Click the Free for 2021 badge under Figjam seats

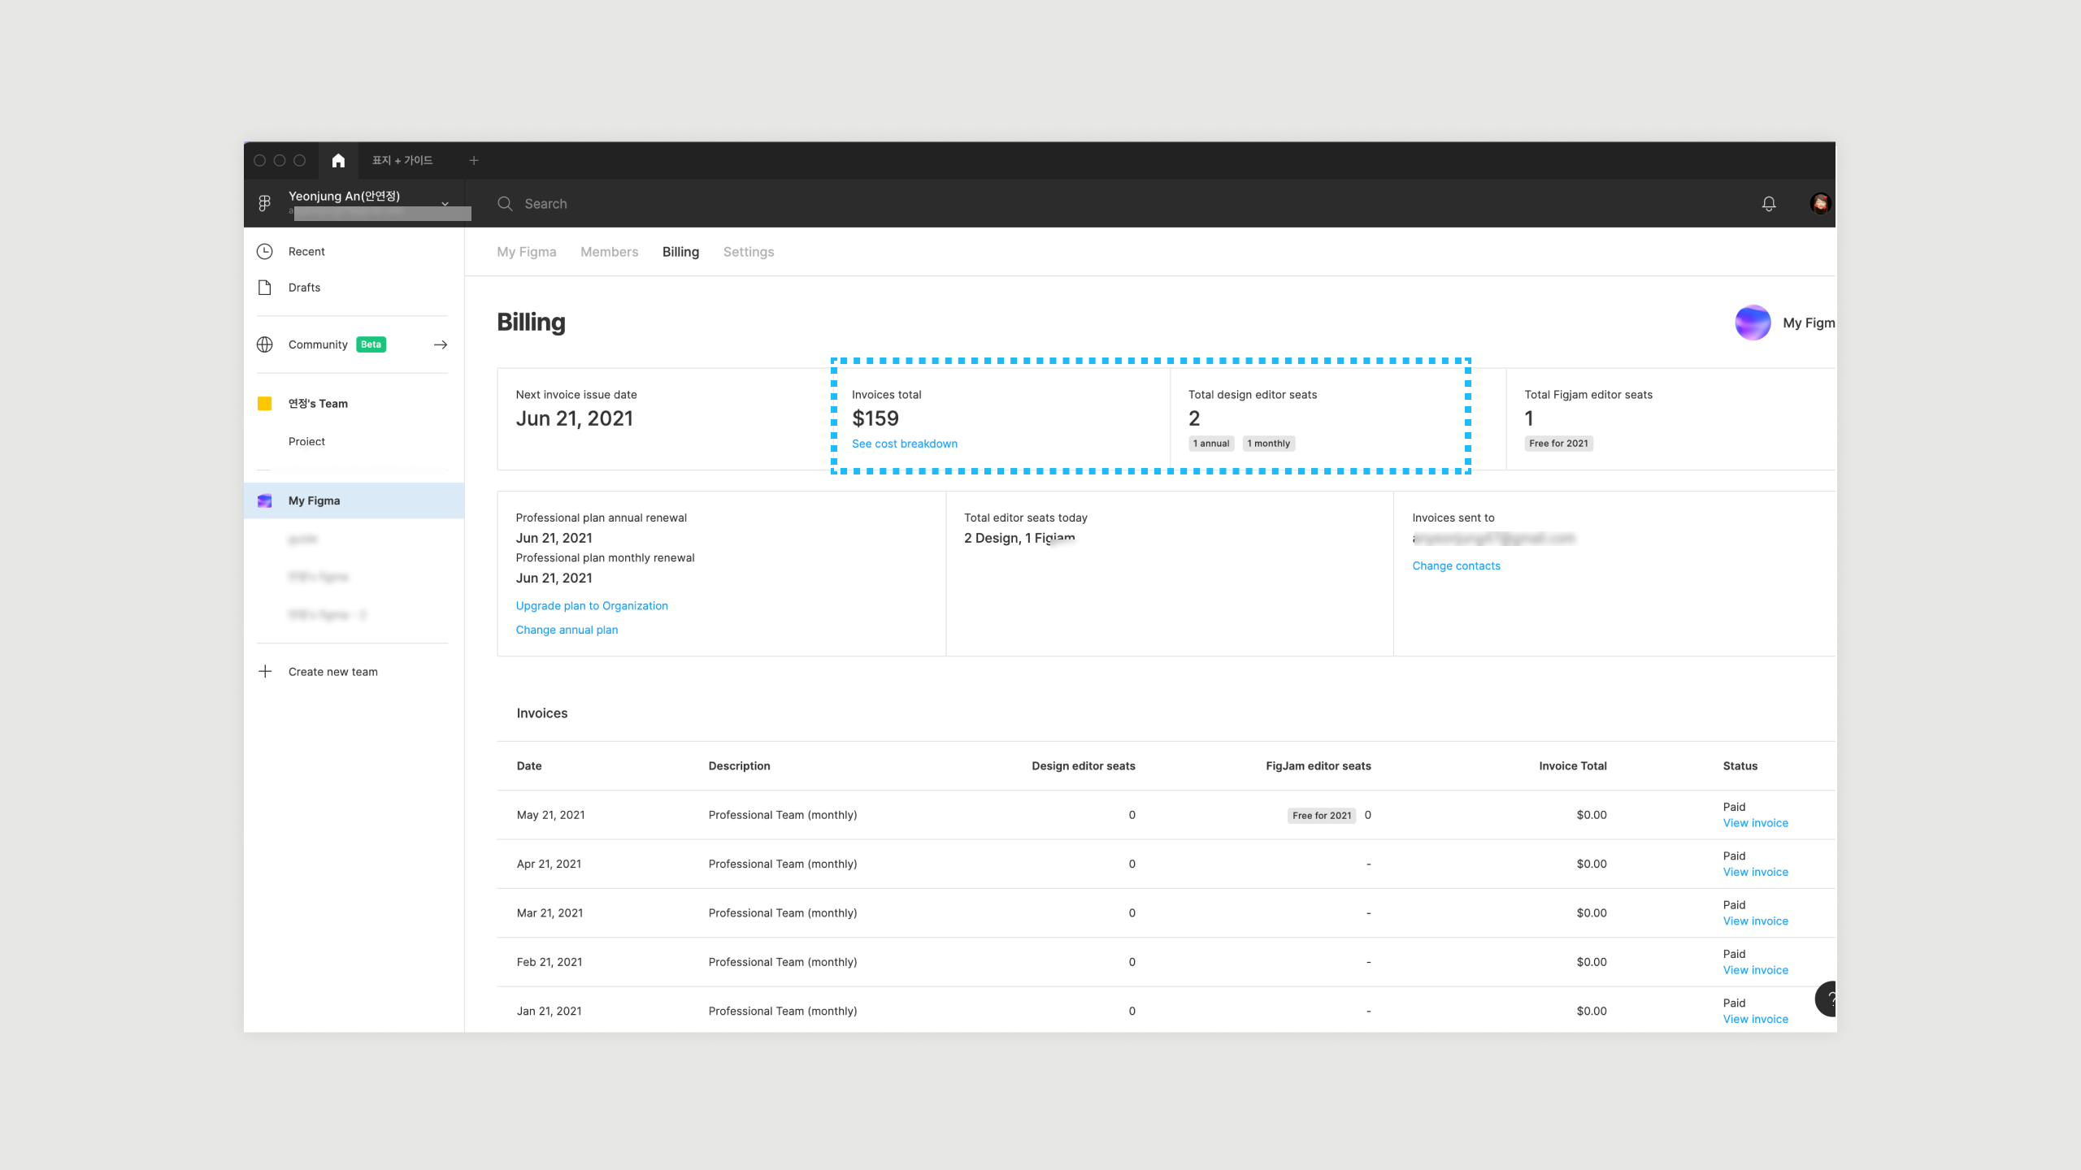pos(1558,444)
